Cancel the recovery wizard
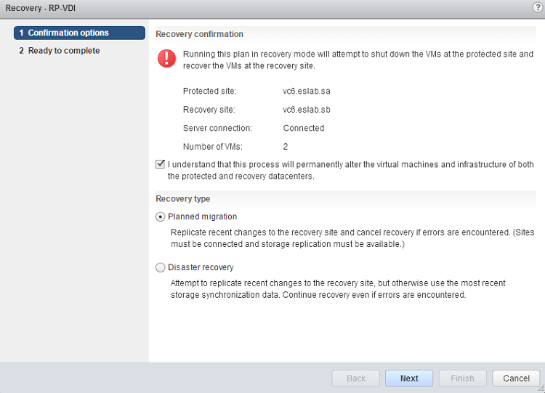This screenshot has height=393, width=545. [x=516, y=378]
